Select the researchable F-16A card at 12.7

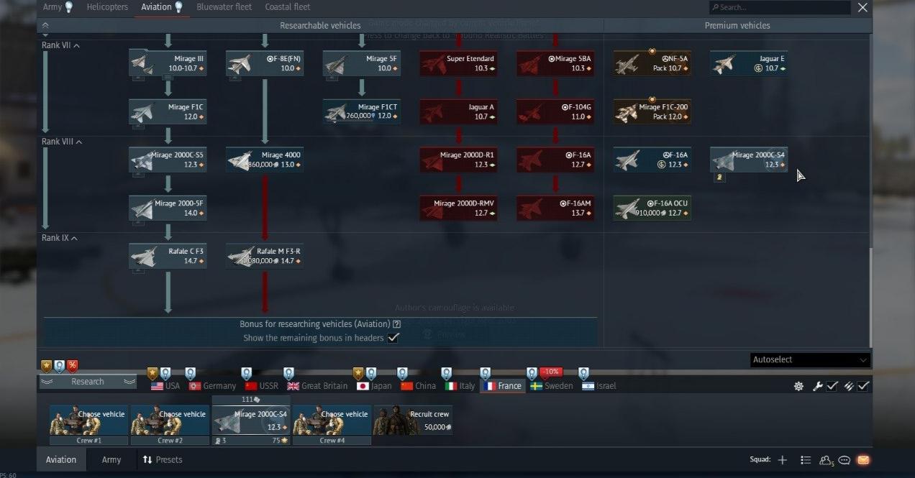point(555,160)
